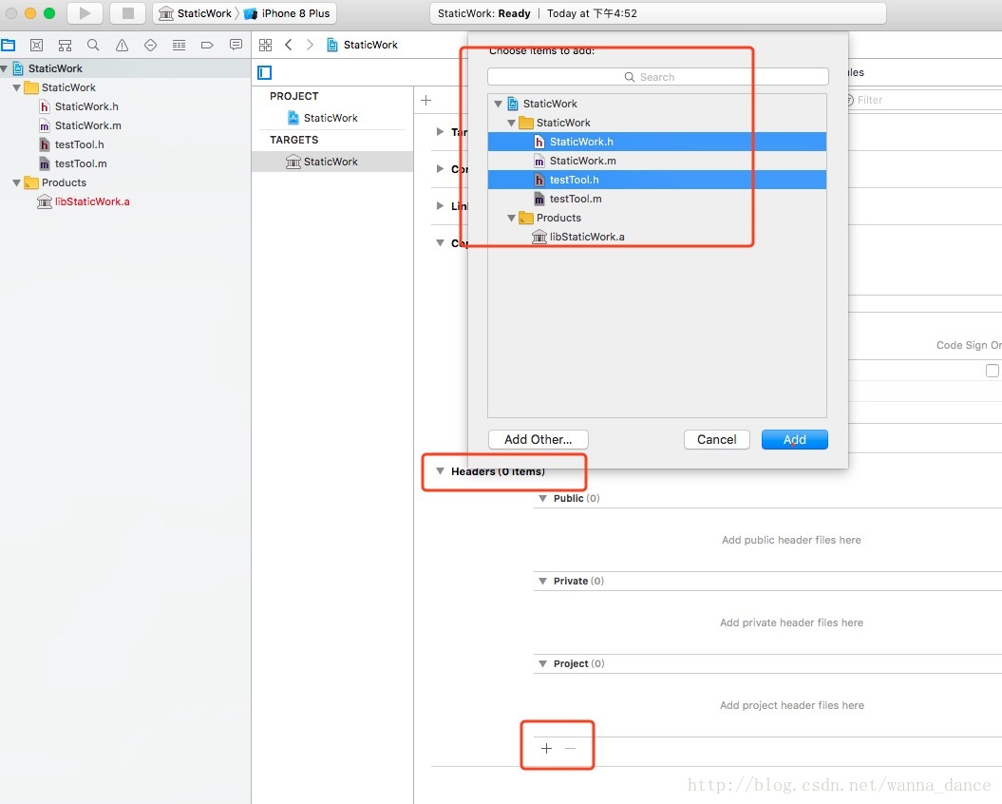Click the Add Other... button
The width and height of the screenshot is (1002, 804).
tap(539, 439)
